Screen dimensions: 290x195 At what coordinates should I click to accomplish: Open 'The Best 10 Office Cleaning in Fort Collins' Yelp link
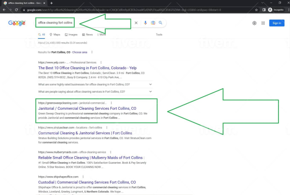pos(87,68)
